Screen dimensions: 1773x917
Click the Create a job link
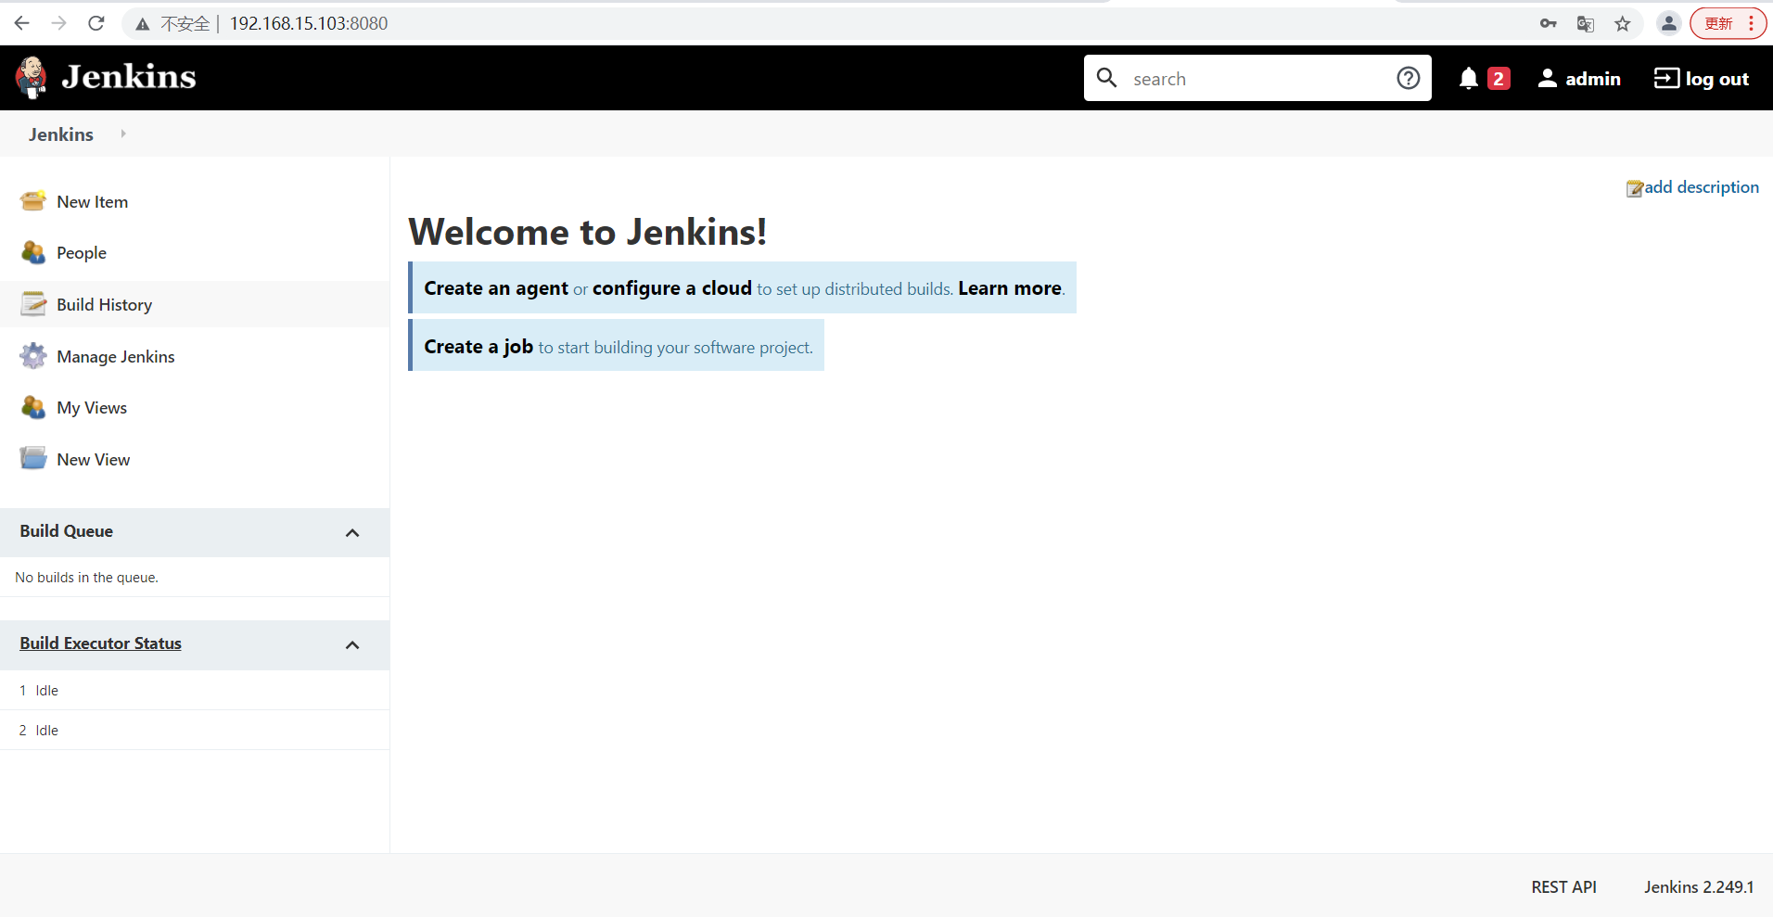click(x=478, y=346)
